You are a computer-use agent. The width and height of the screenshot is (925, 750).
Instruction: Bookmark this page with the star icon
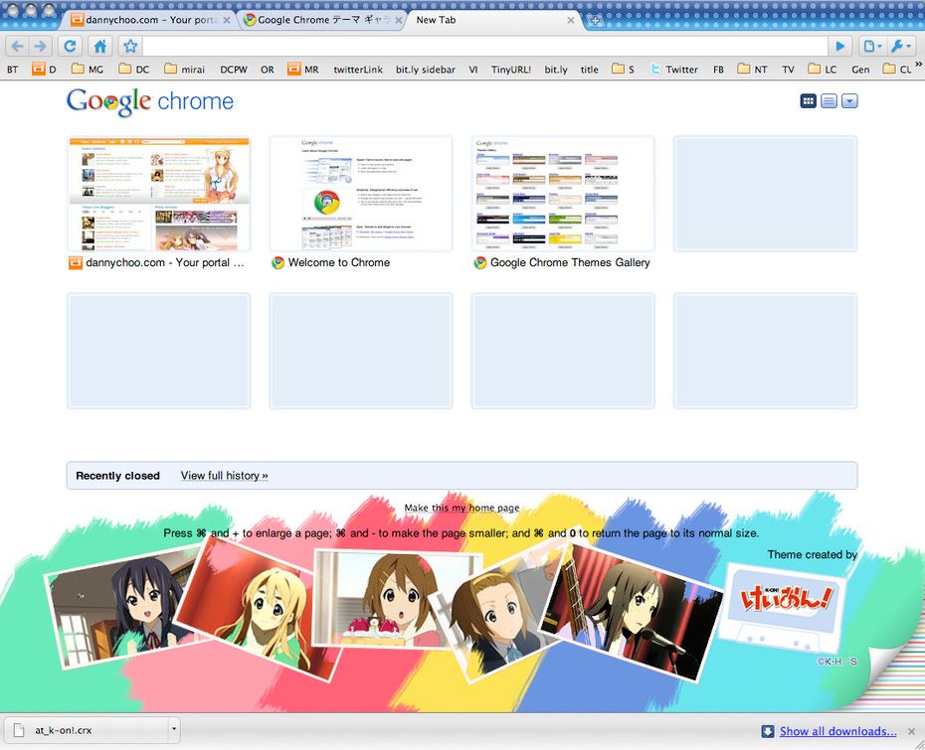tap(129, 46)
